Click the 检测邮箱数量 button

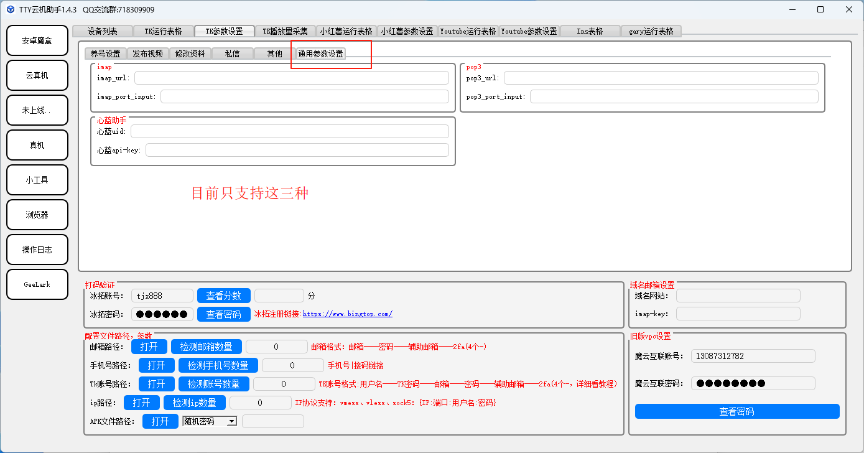click(x=207, y=347)
